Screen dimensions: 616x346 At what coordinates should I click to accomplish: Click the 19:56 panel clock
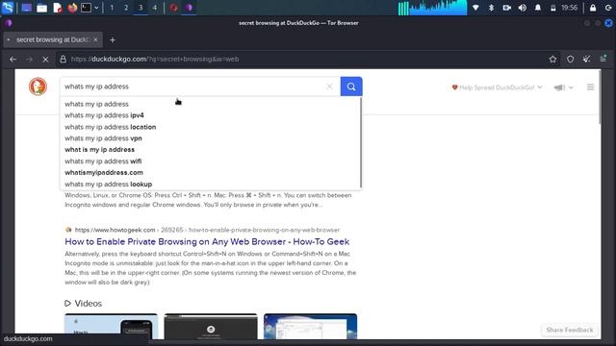(569, 8)
